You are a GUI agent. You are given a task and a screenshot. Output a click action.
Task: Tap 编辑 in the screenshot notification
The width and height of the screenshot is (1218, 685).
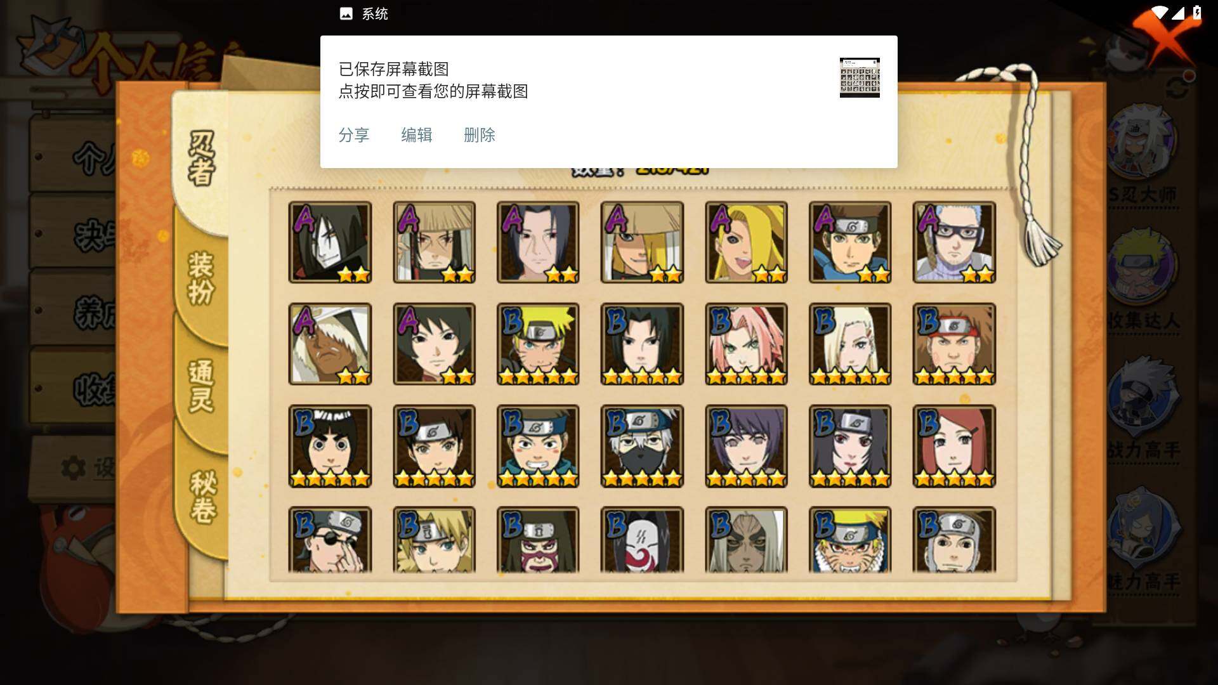point(417,135)
